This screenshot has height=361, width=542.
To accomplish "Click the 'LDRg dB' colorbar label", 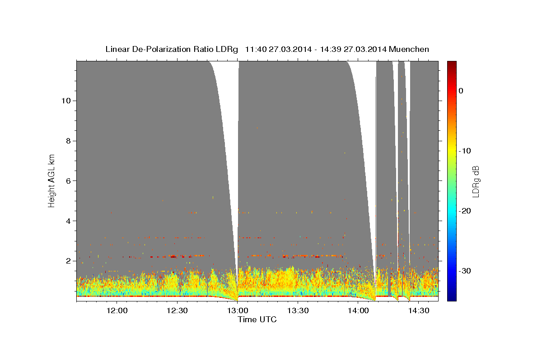I will [x=476, y=180].
